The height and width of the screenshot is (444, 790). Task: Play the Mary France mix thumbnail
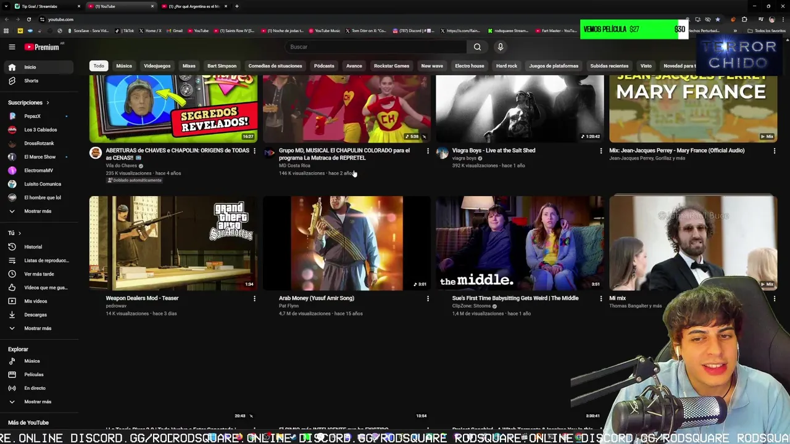pos(693,109)
